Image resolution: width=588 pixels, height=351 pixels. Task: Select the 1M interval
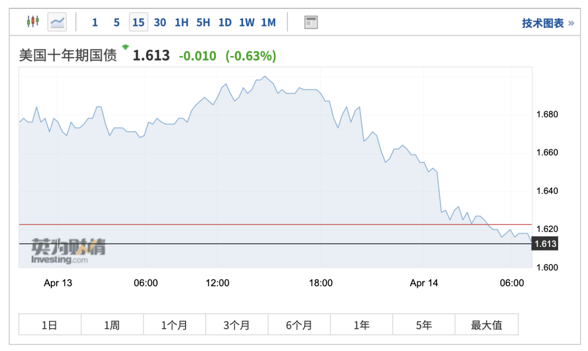coord(268,22)
